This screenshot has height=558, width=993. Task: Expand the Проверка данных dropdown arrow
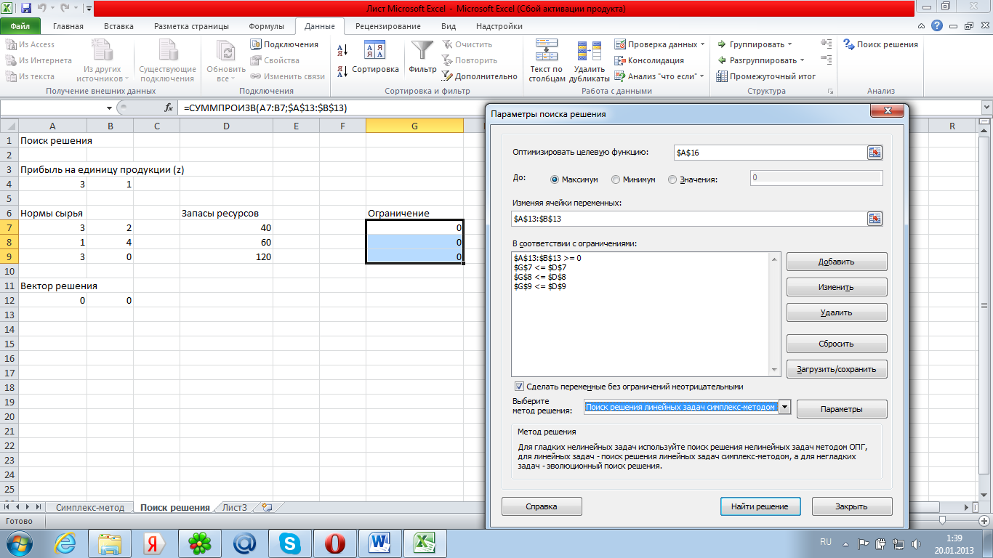[702, 44]
